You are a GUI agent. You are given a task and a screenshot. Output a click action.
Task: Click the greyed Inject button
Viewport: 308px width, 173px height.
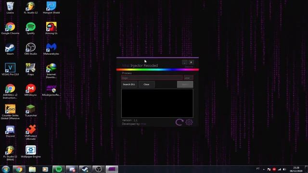[x=185, y=85]
